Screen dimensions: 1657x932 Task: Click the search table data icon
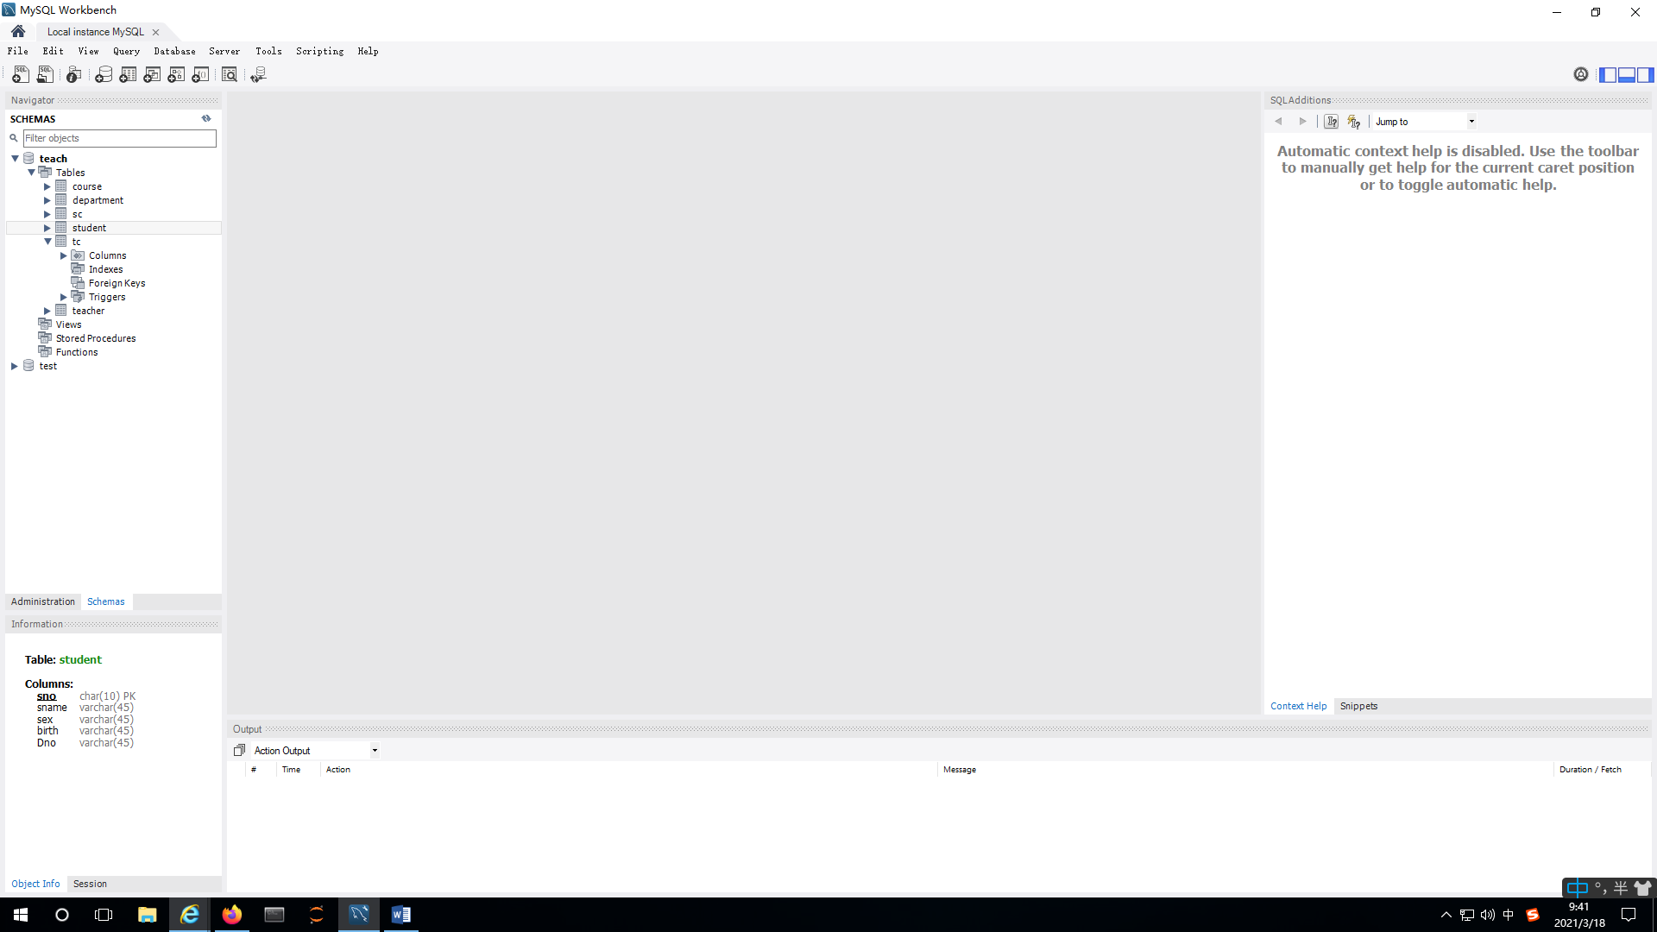pos(230,75)
